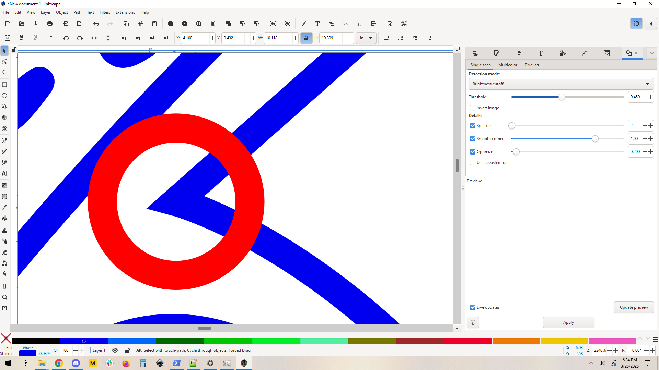Click the opacity value field

pos(66,350)
